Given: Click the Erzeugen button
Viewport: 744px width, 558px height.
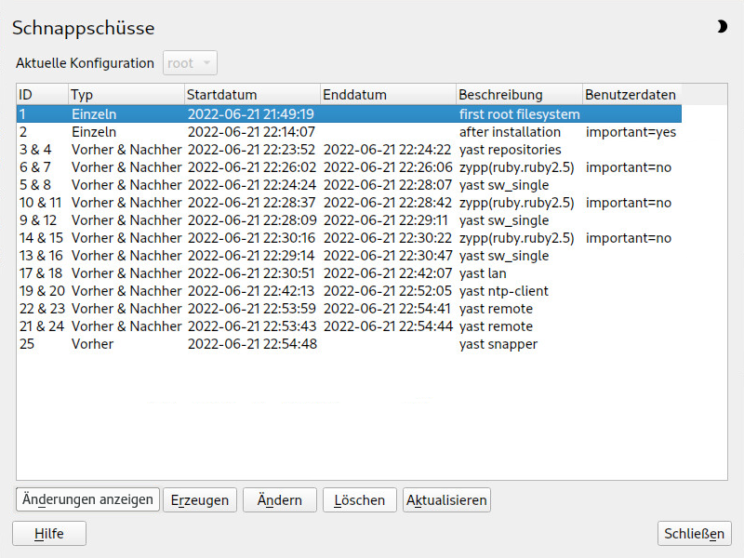Looking at the screenshot, I should click(x=200, y=500).
